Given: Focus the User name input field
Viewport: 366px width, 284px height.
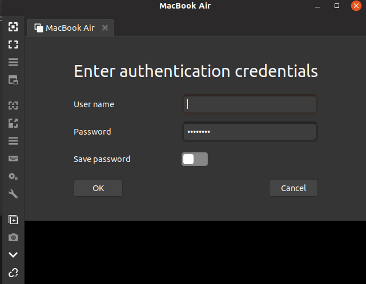Looking at the screenshot, I should (250, 104).
